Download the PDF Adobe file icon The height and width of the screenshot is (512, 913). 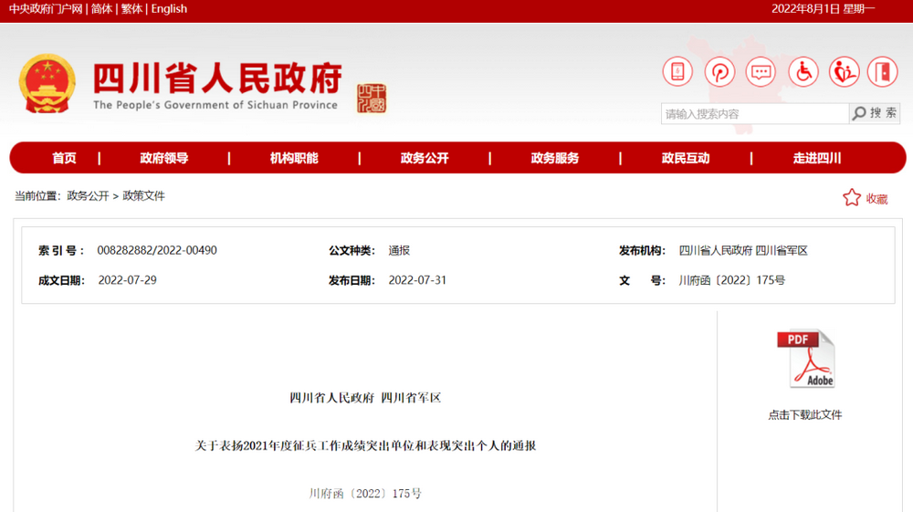(806, 359)
